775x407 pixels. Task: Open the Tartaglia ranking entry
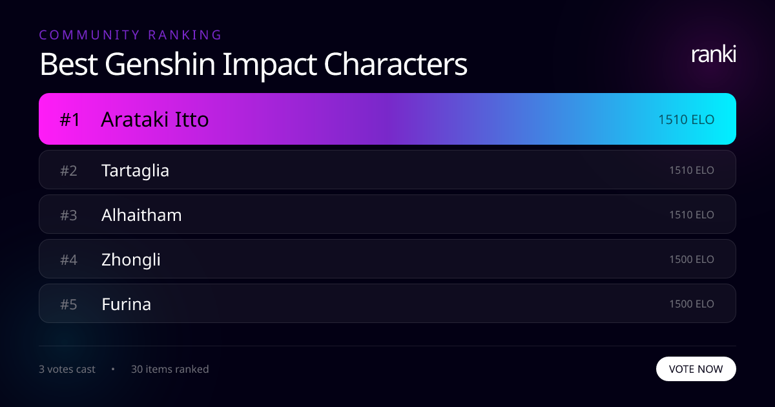[387, 169]
